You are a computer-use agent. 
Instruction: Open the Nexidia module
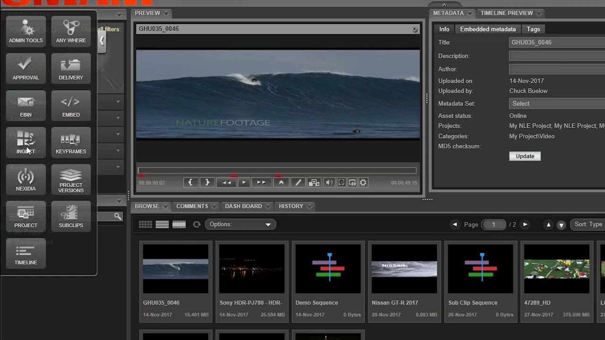[x=26, y=179]
